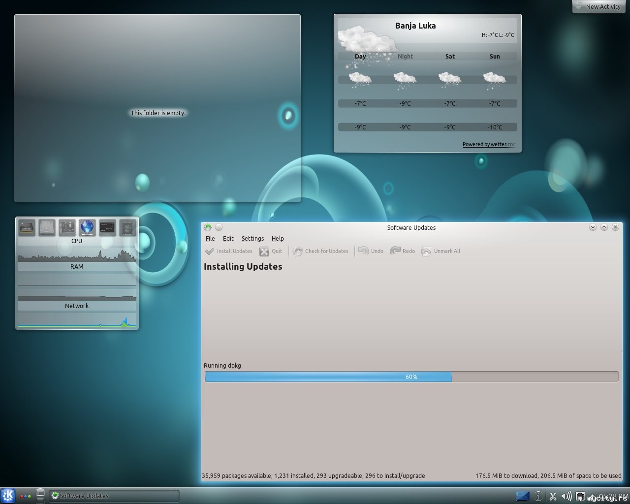Toggle the hardware info board icon
Viewport: 630px width, 504px height.
click(x=67, y=227)
